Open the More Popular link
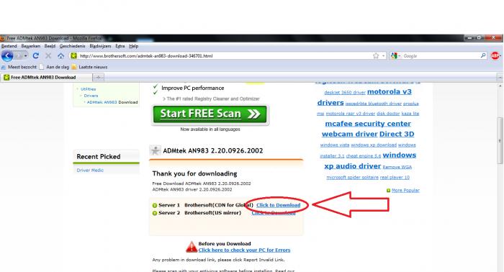Screen dimensions: 504x272 [x=405, y=190]
